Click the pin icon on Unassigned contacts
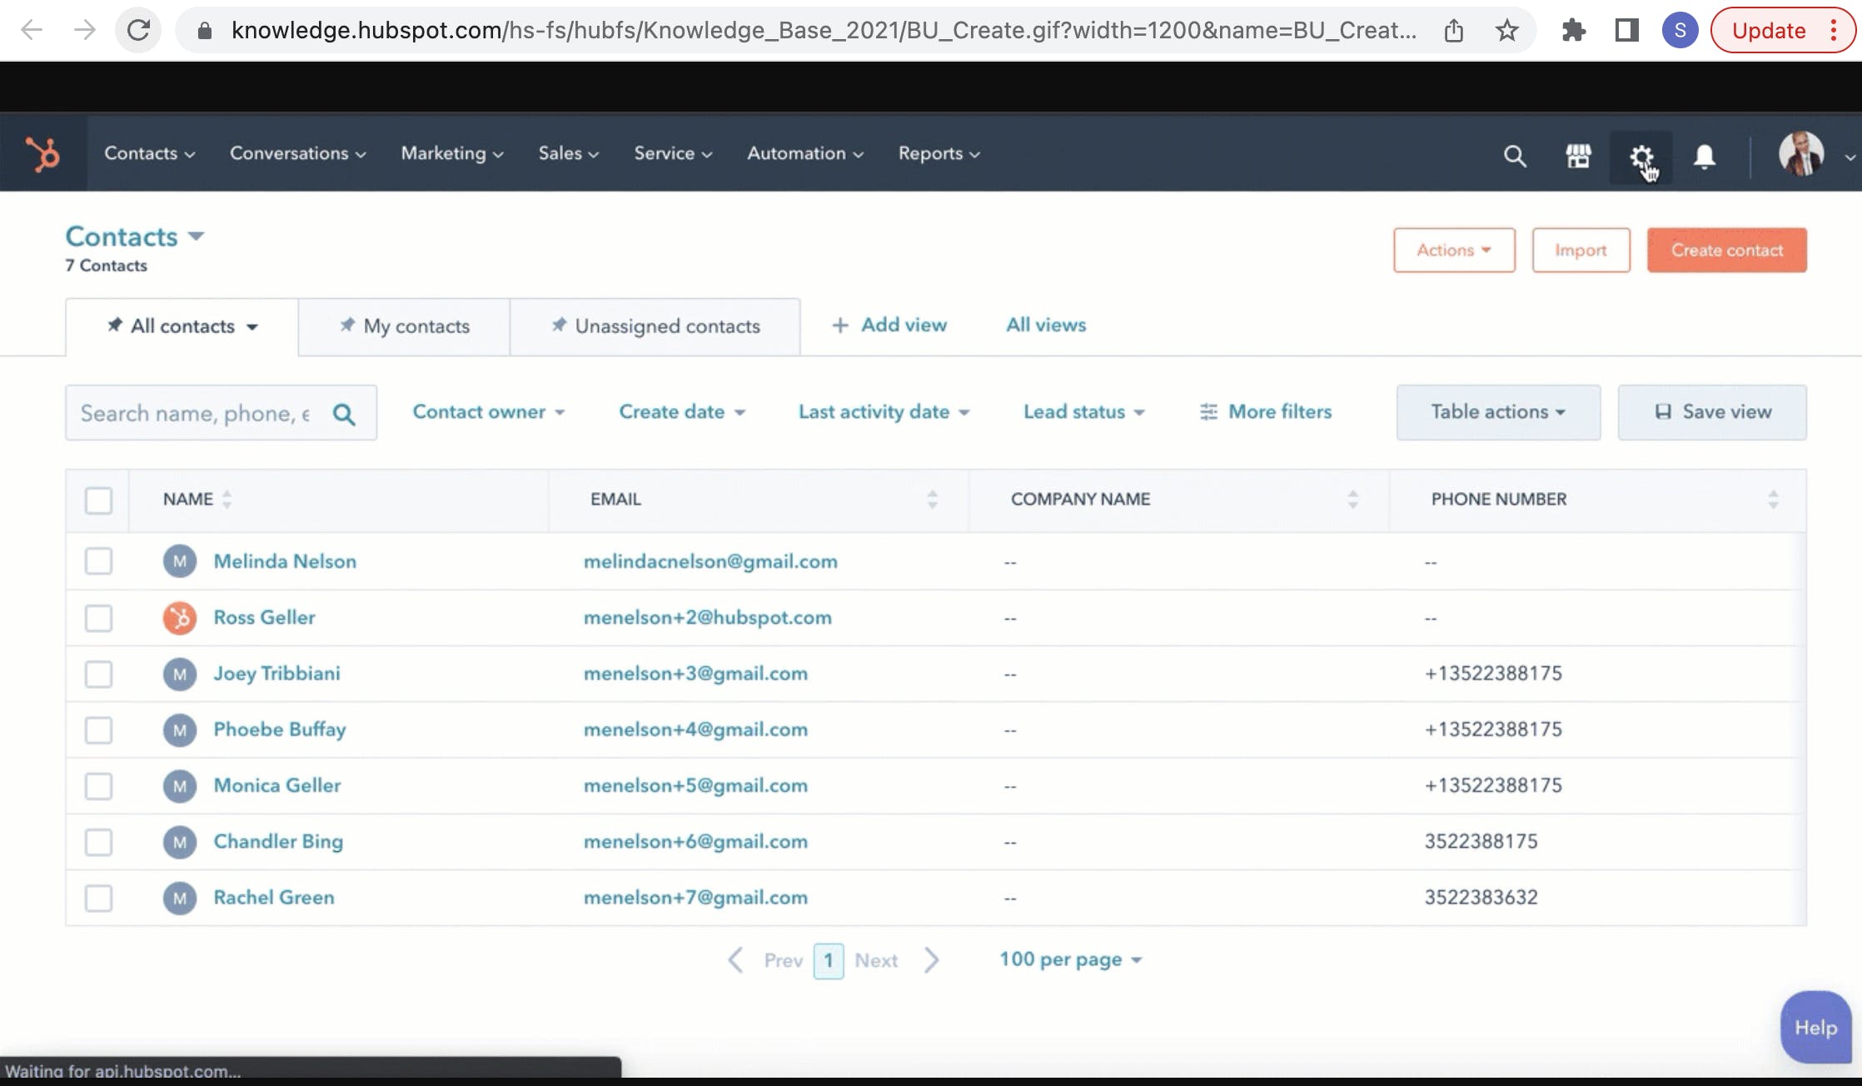The width and height of the screenshot is (1862, 1086). pos(559,326)
